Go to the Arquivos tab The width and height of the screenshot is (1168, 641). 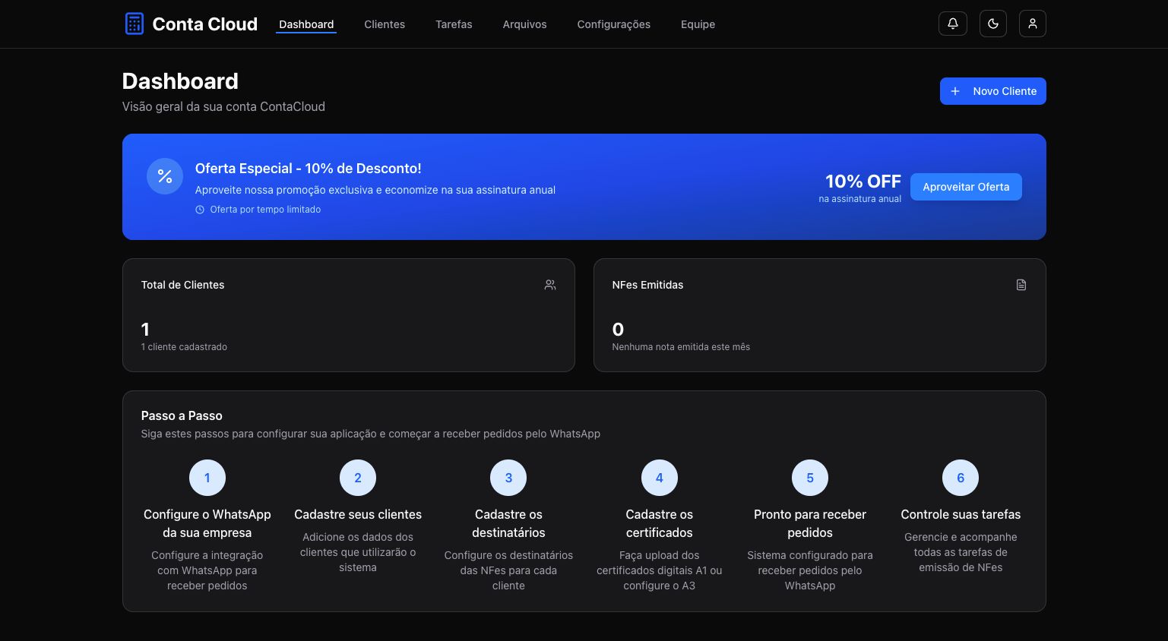(524, 24)
